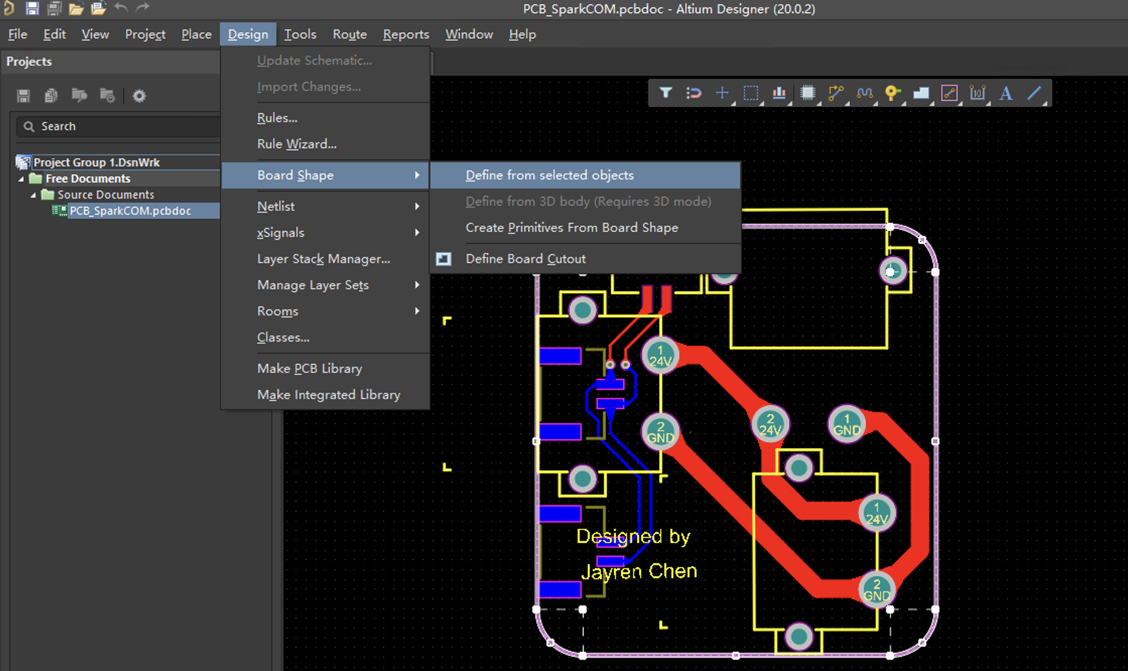1128x671 pixels.
Task: Click the Redo arrow
Action: tap(143, 8)
